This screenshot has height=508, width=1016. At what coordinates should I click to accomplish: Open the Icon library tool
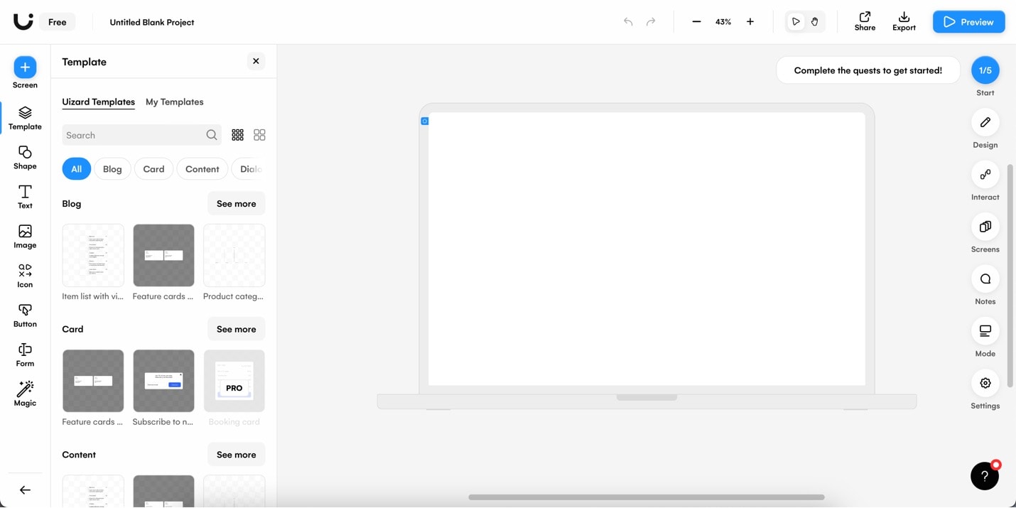[x=25, y=276]
